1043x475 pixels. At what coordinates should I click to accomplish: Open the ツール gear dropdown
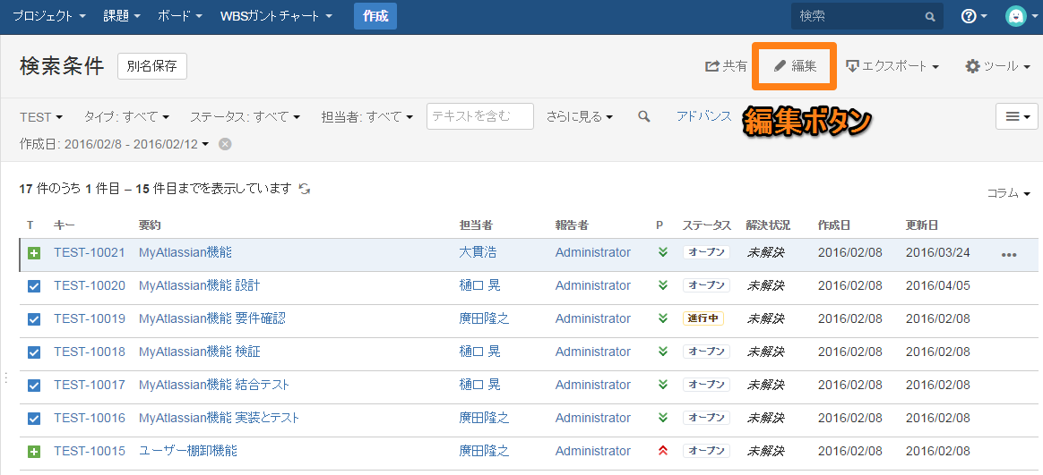(998, 66)
